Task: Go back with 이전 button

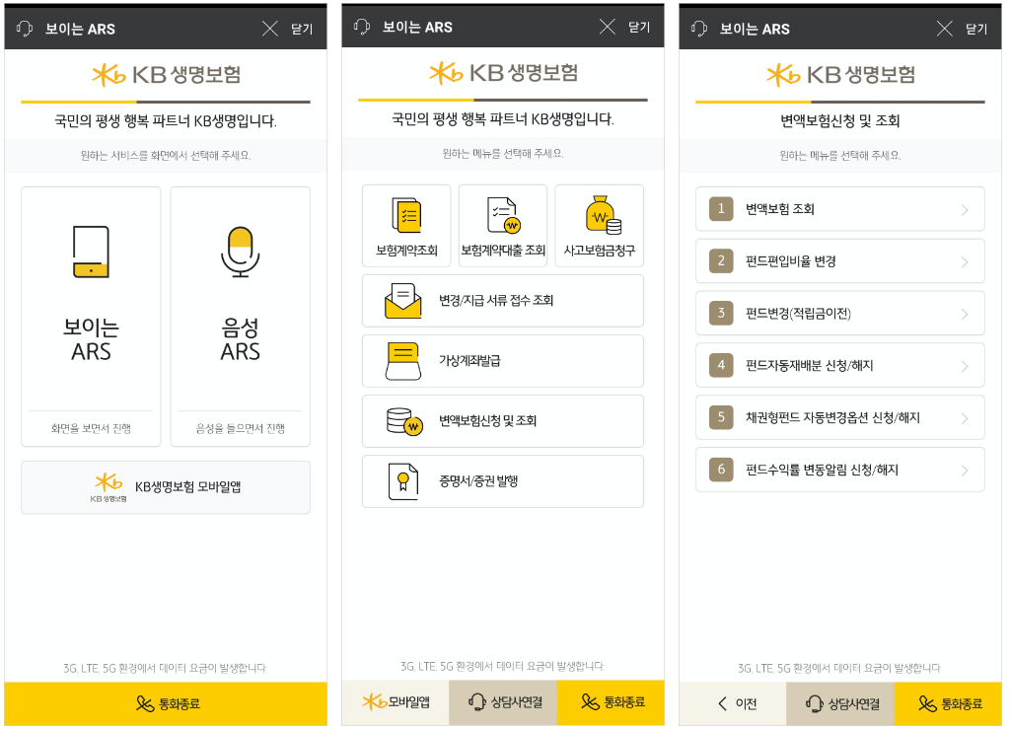Action: 733,704
